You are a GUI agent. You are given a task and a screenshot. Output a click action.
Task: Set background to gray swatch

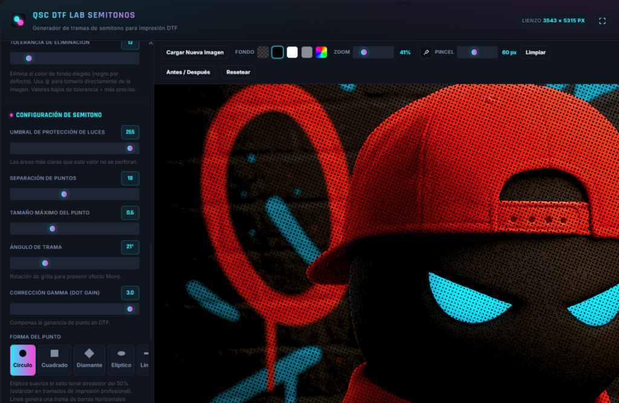click(x=306, y=52)
